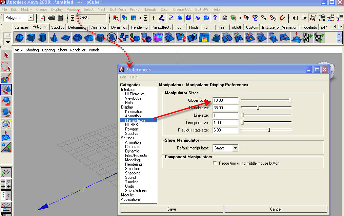Activate the Rotate tool in toolbox
Image resolution: width=344 pixels, height=216 pixels.
(x=6, y=101)
